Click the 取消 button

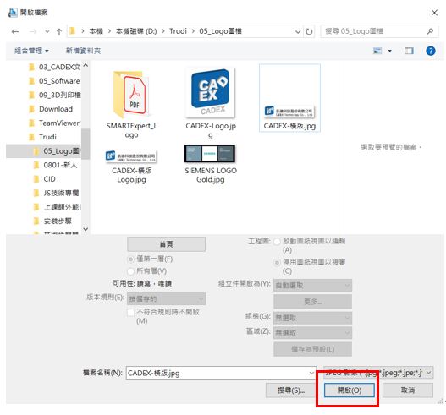408,390
